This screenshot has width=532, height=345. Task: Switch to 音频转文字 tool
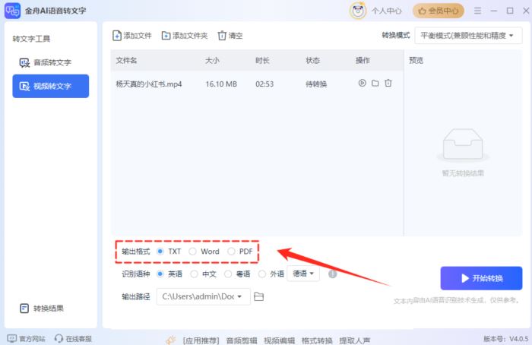click(x=51, y=62)
